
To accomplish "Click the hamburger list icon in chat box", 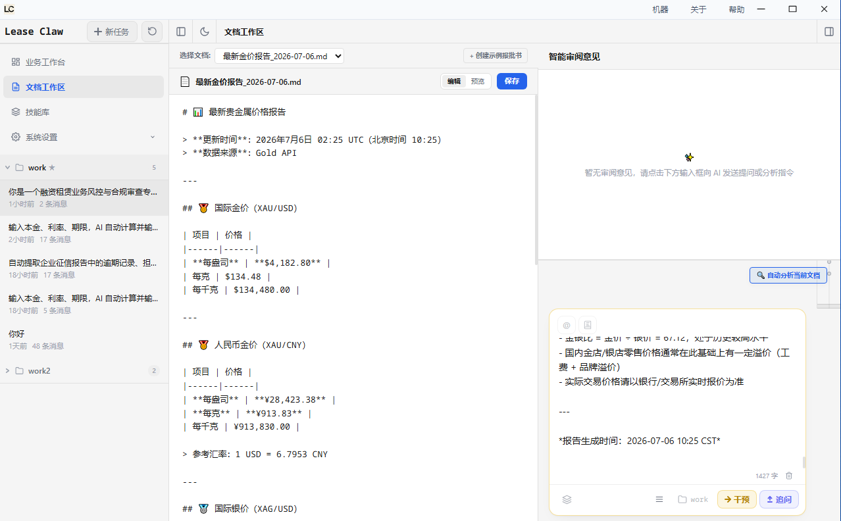I will [659, 499].
